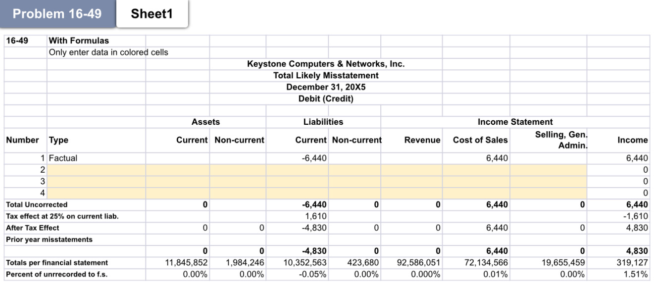Click the 19,655,459 selling admin total
The width and height of the screenshot is (655, 293).
point(549,263)
